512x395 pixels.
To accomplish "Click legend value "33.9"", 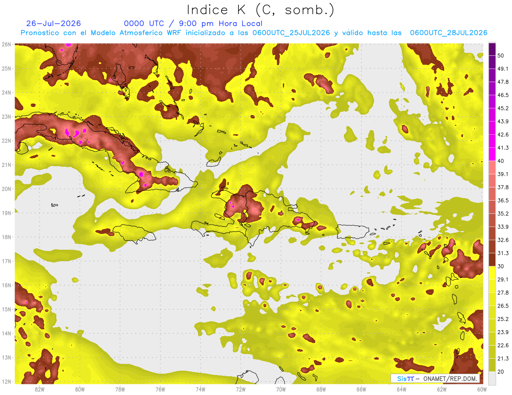I will tap(503, 227).
